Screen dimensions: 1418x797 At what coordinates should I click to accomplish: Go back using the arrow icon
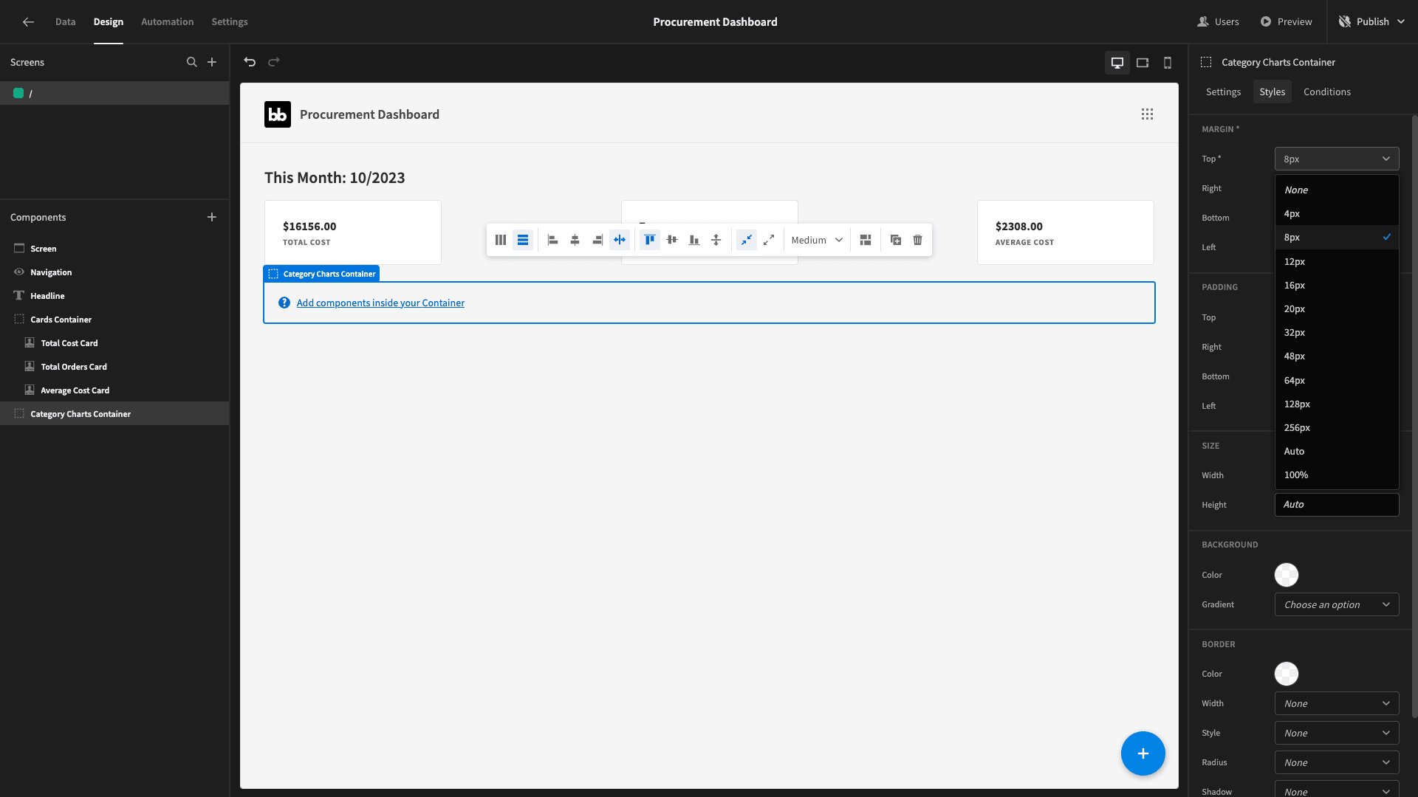[x=28, y=22]
